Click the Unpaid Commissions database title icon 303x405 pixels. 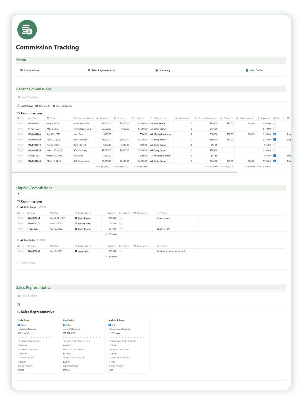click(18, 201)
